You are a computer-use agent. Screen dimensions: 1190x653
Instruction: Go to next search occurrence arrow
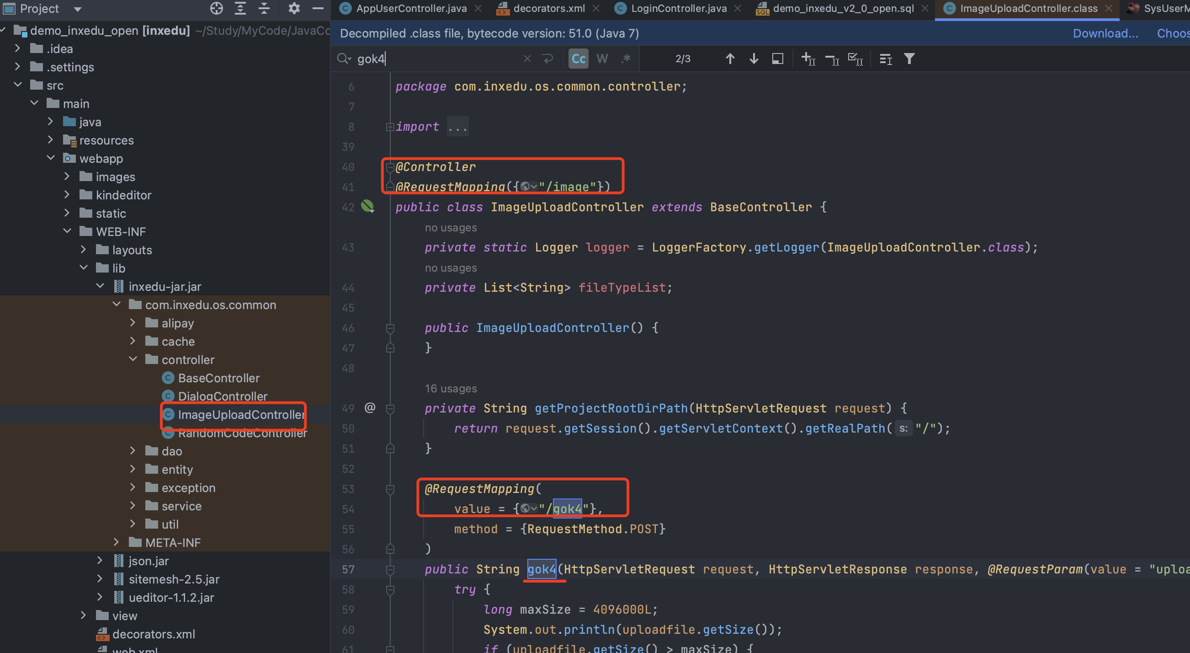[x=754, y=59]
